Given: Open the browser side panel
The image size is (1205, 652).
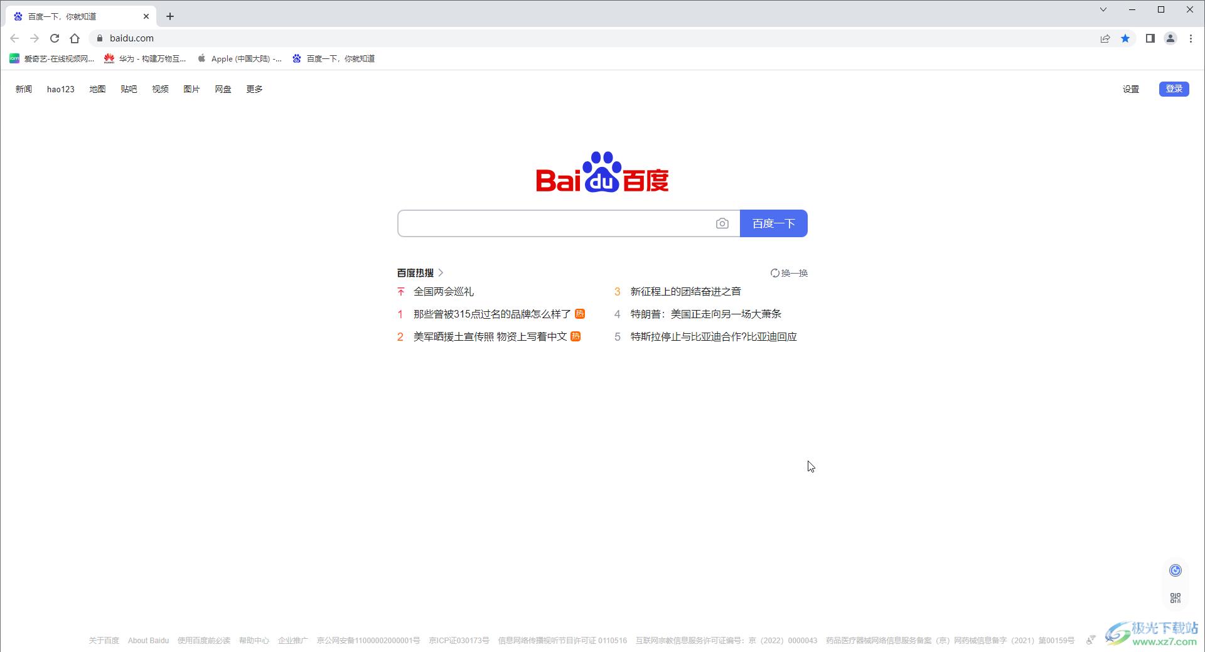Looking at the screenshot, I should click(1150, 38).
